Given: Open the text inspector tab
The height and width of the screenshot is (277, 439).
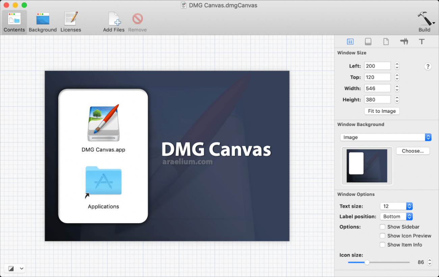Looking at the screenshot, I should tap(422, 42).
